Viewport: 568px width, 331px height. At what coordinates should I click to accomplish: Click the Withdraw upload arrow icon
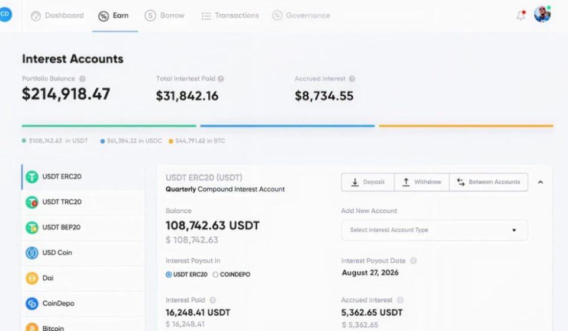click(x=406, y=182)
